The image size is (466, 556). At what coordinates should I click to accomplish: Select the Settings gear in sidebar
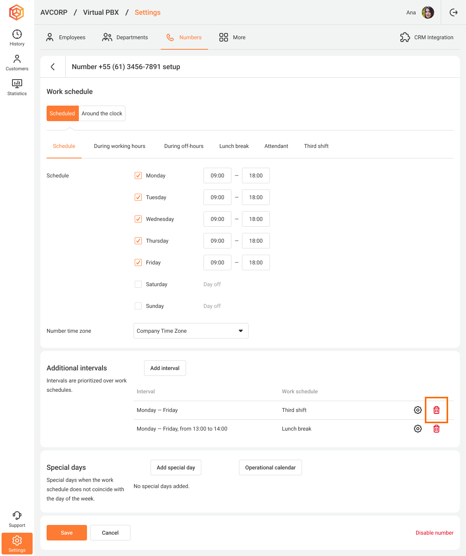(17, 543)
